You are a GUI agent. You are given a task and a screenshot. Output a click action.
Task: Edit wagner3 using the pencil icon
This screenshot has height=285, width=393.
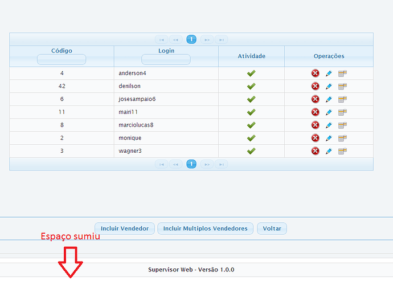coord(329,151)
